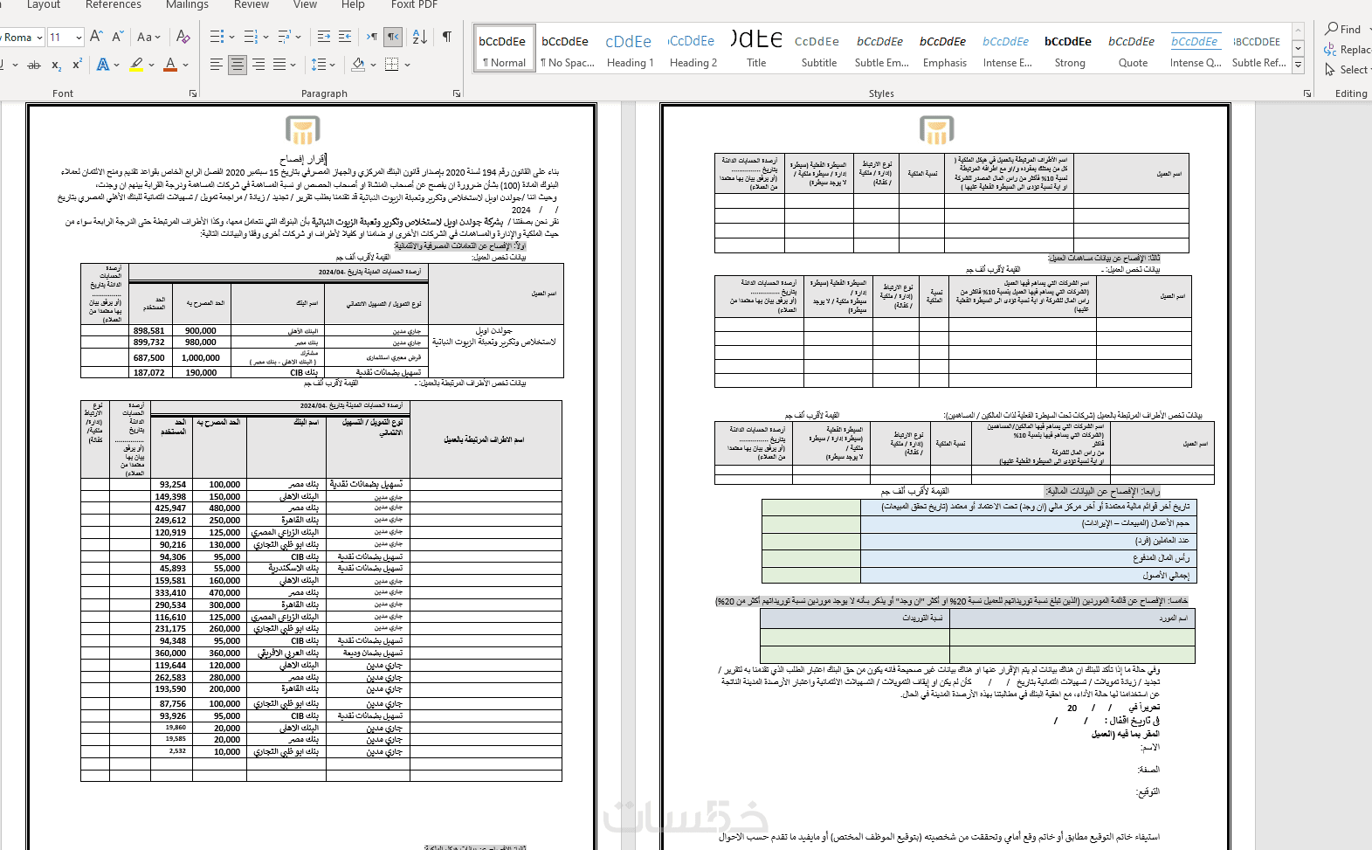The width and height of the screenshot is (1372, 850).
Task: Apply the Heading 1 style
Action: pyautogui.click(x=630, y=49)
